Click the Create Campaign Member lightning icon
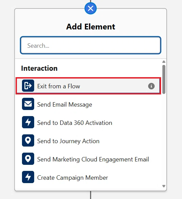The image size is (182, 199). 28,177
